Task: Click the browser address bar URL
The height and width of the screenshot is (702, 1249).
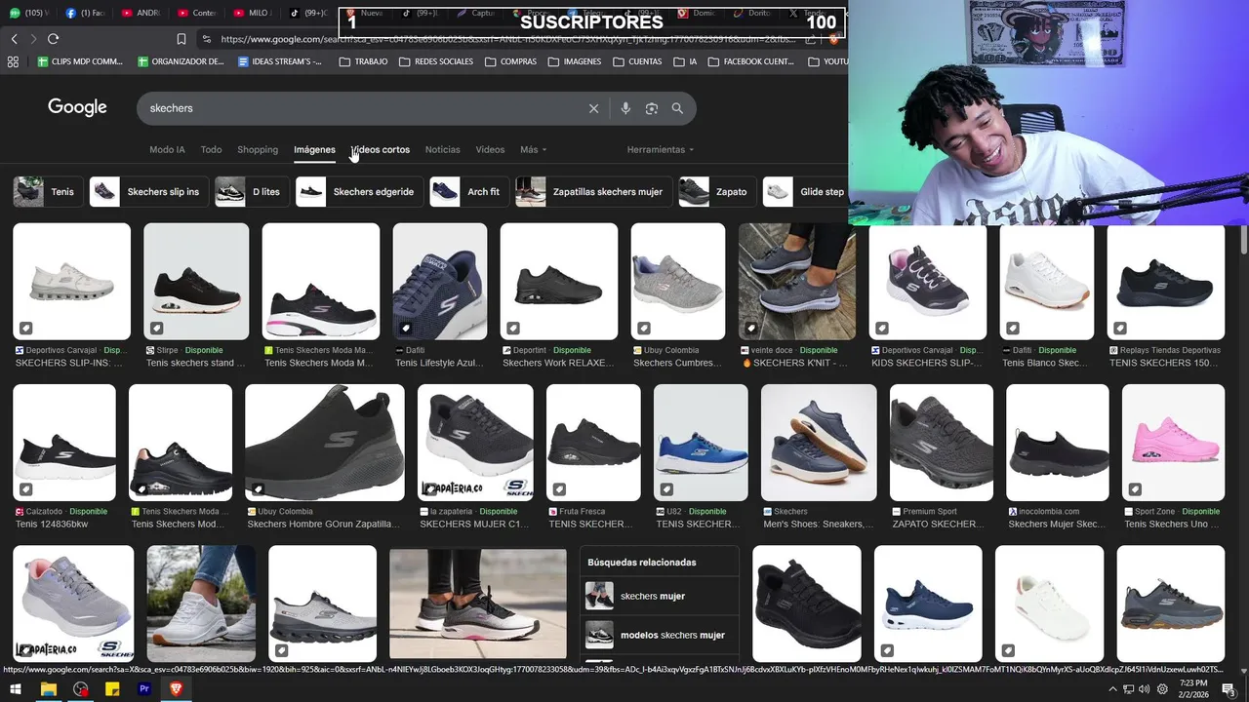Action: 507,39
